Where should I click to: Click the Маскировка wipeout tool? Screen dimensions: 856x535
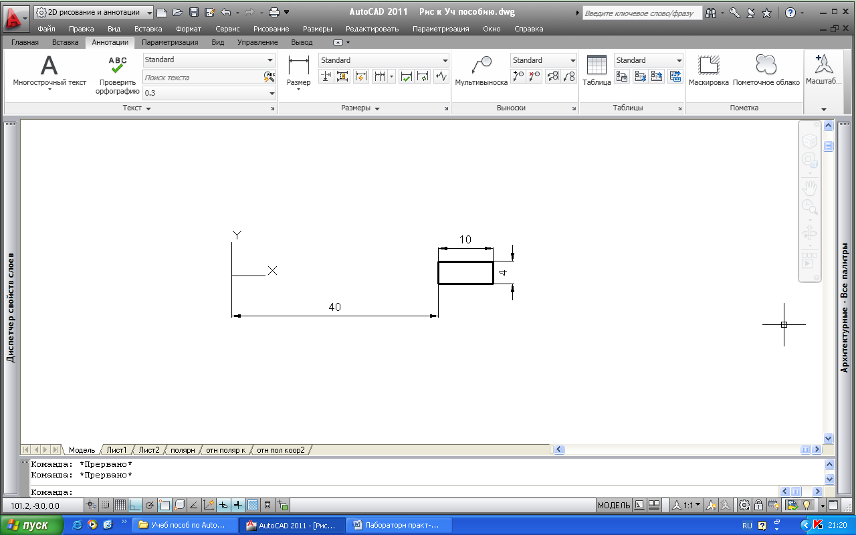coord(708,71)
